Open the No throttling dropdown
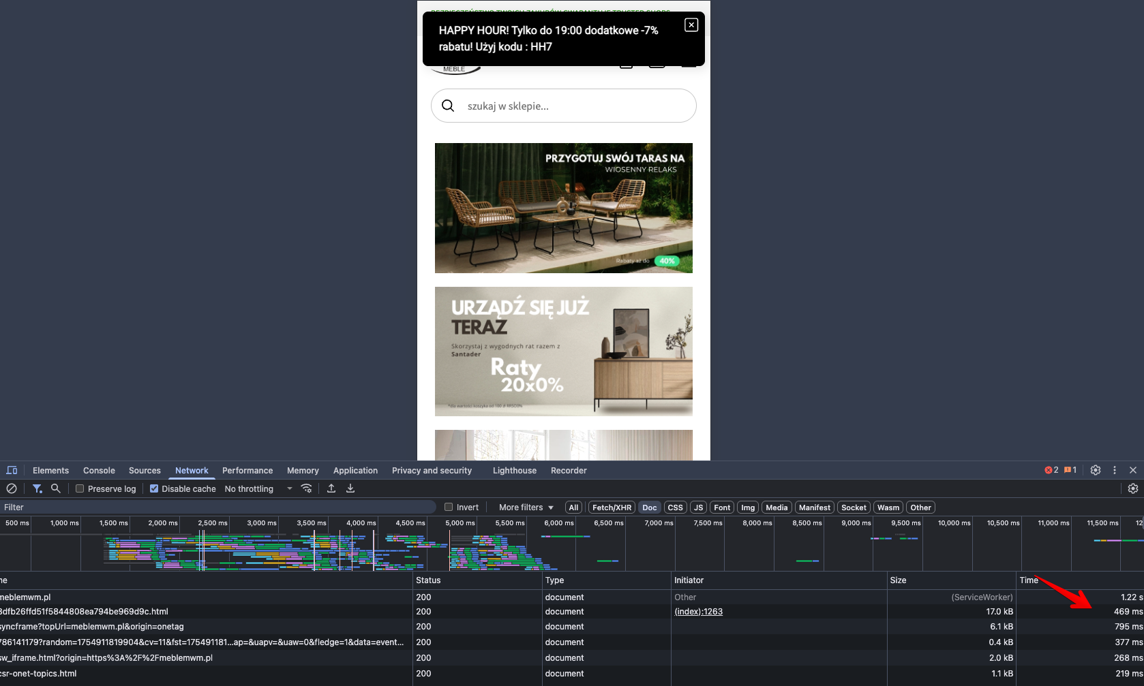This screenshot has width=1144, height=686. tap(258, 488)
